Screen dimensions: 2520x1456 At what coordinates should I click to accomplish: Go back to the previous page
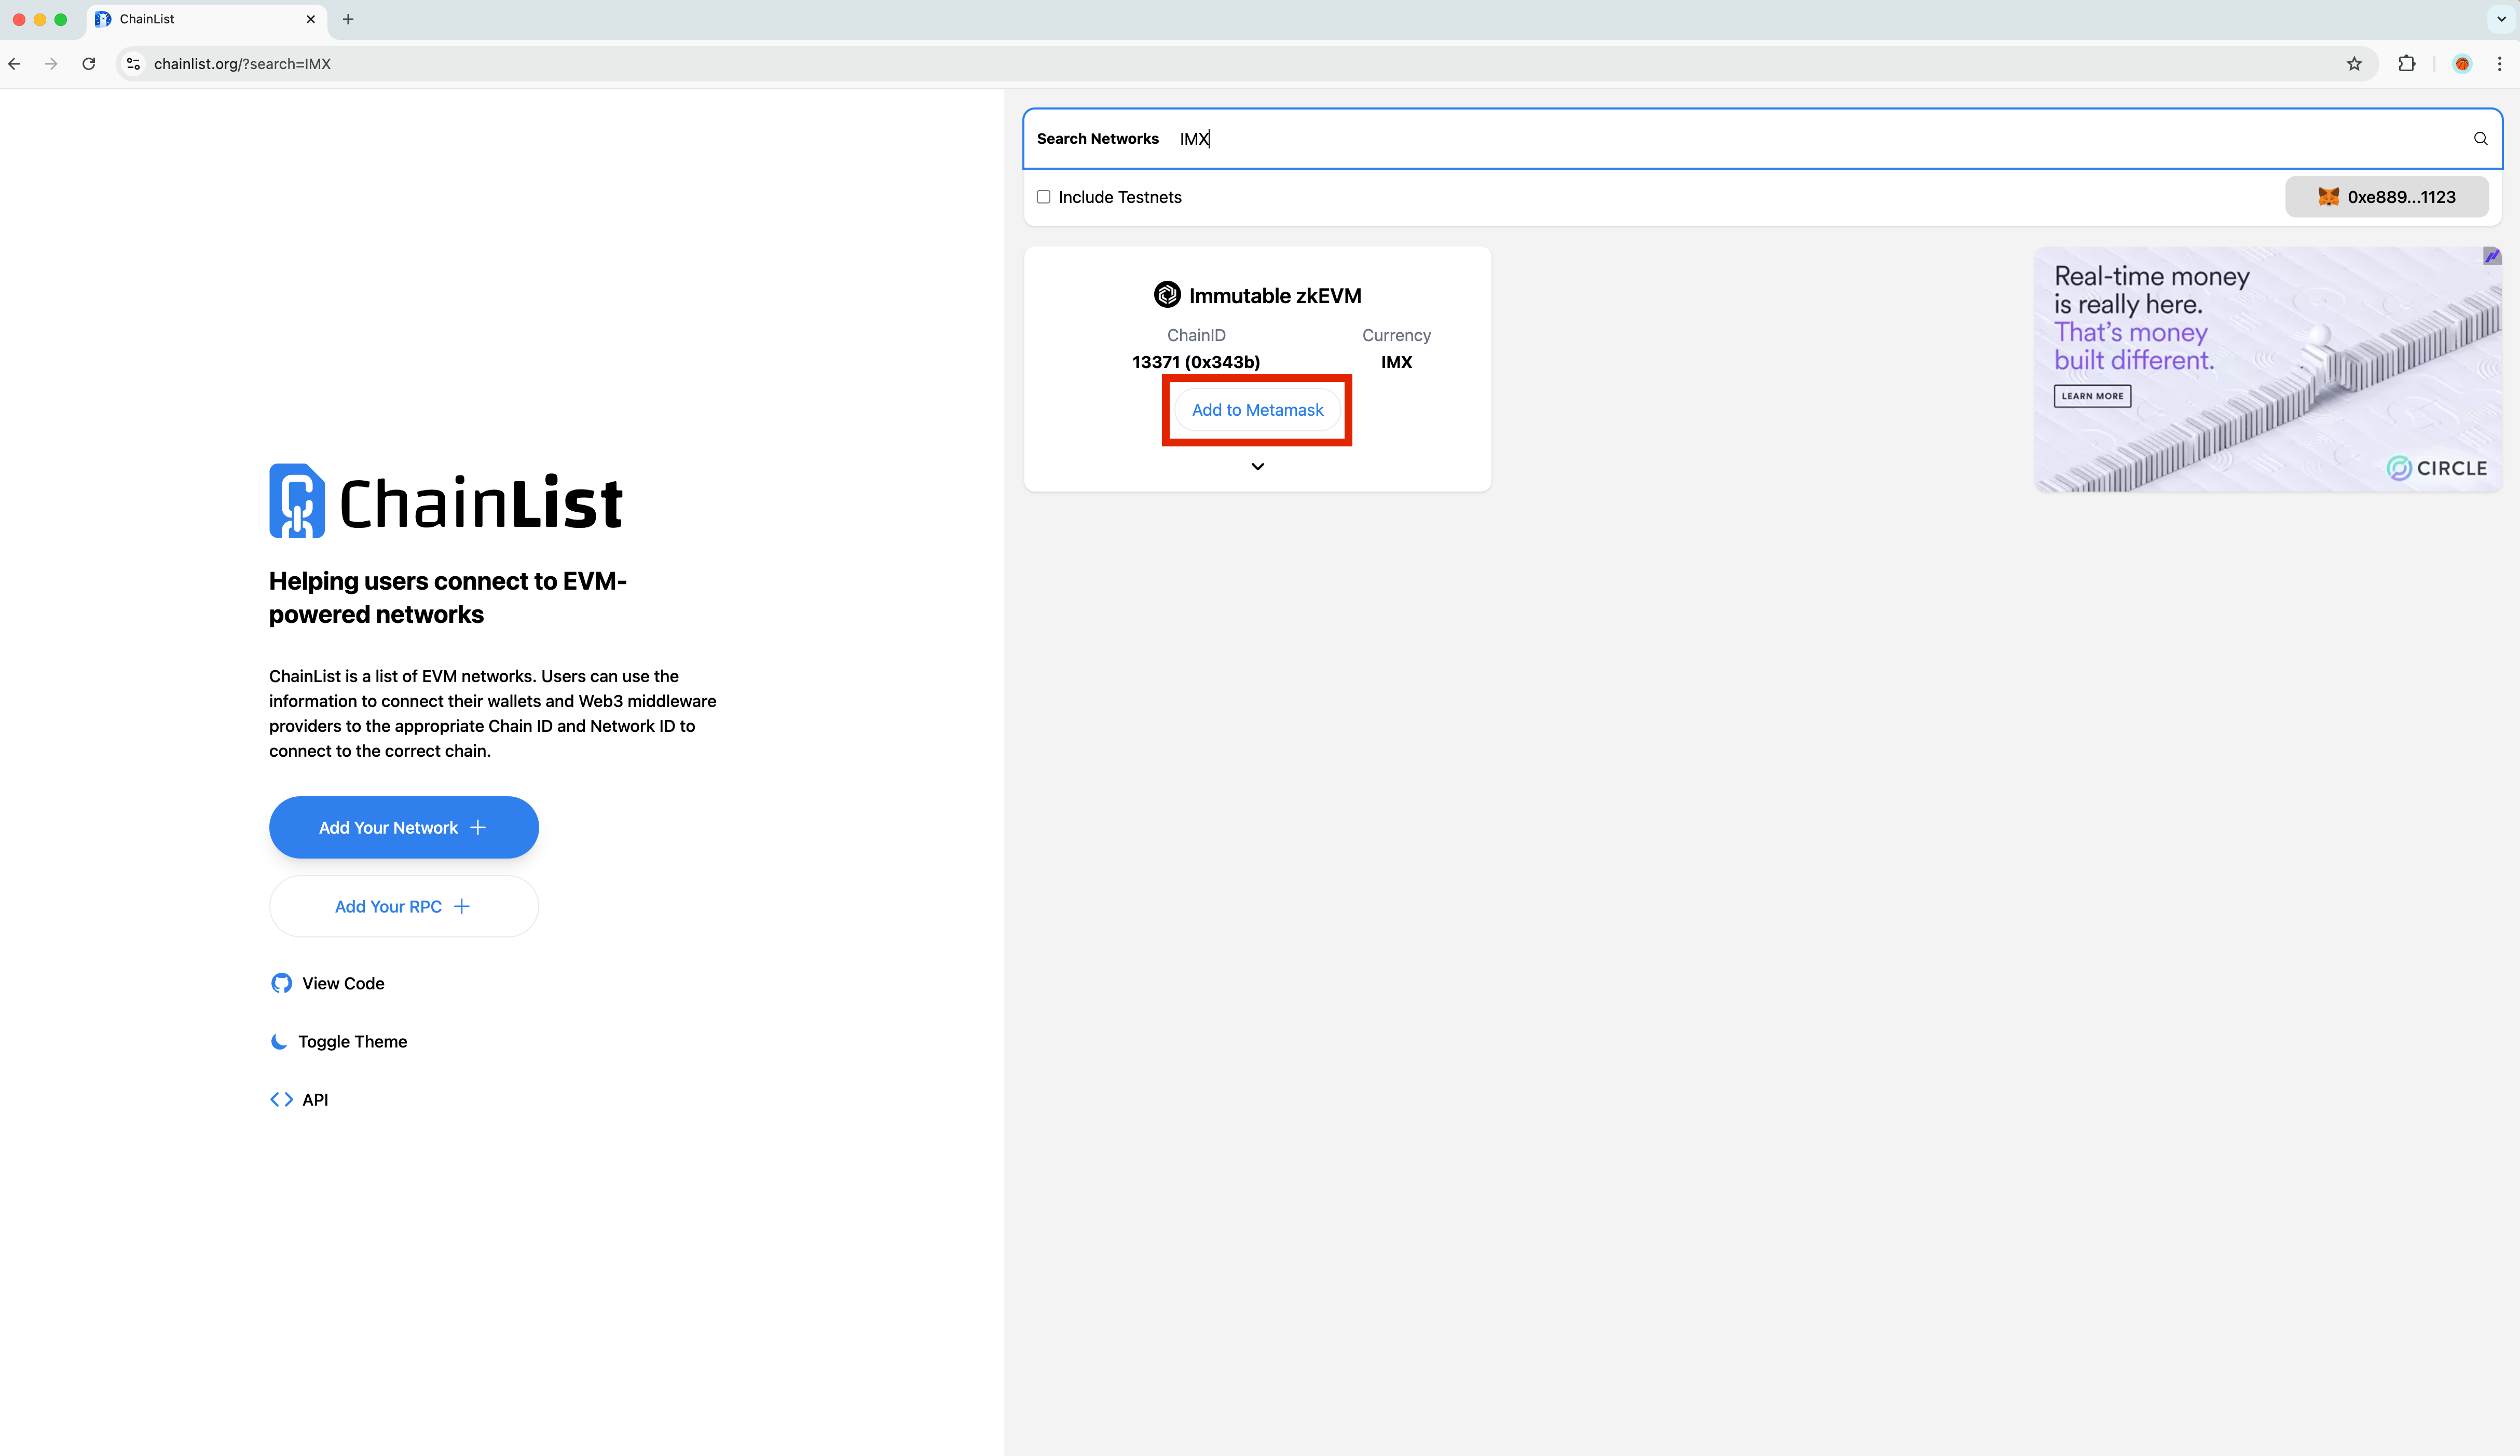[x=14, y=64]
